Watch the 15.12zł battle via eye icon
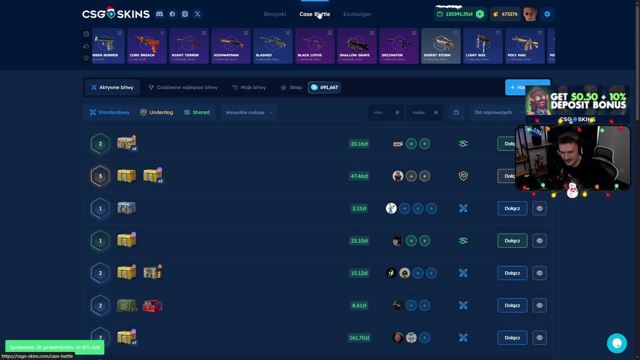The height and width of the screenshot is (360, 640). tap(539, 273)
